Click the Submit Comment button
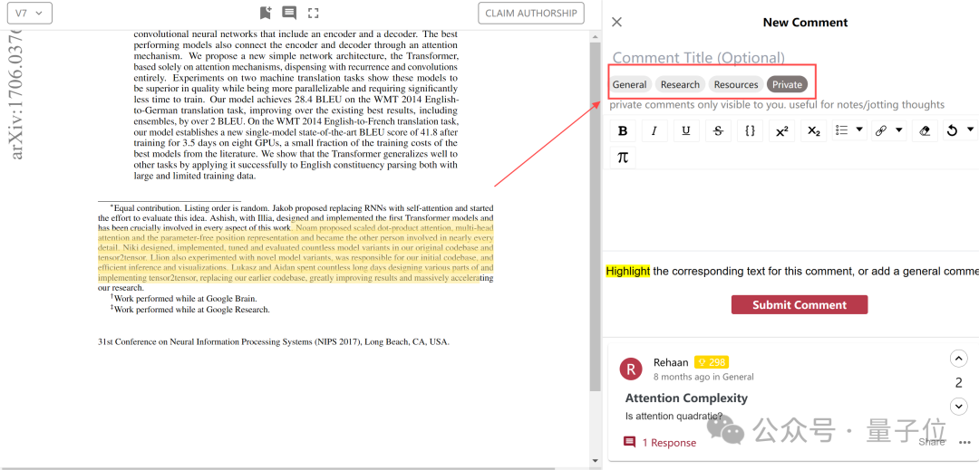979x470 pixels. pyautogui.click(x=800, y=305)
